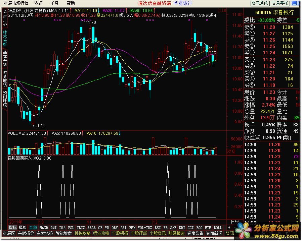Open the 财经精选 link
The image size is (302, 241).
point(176,233)
